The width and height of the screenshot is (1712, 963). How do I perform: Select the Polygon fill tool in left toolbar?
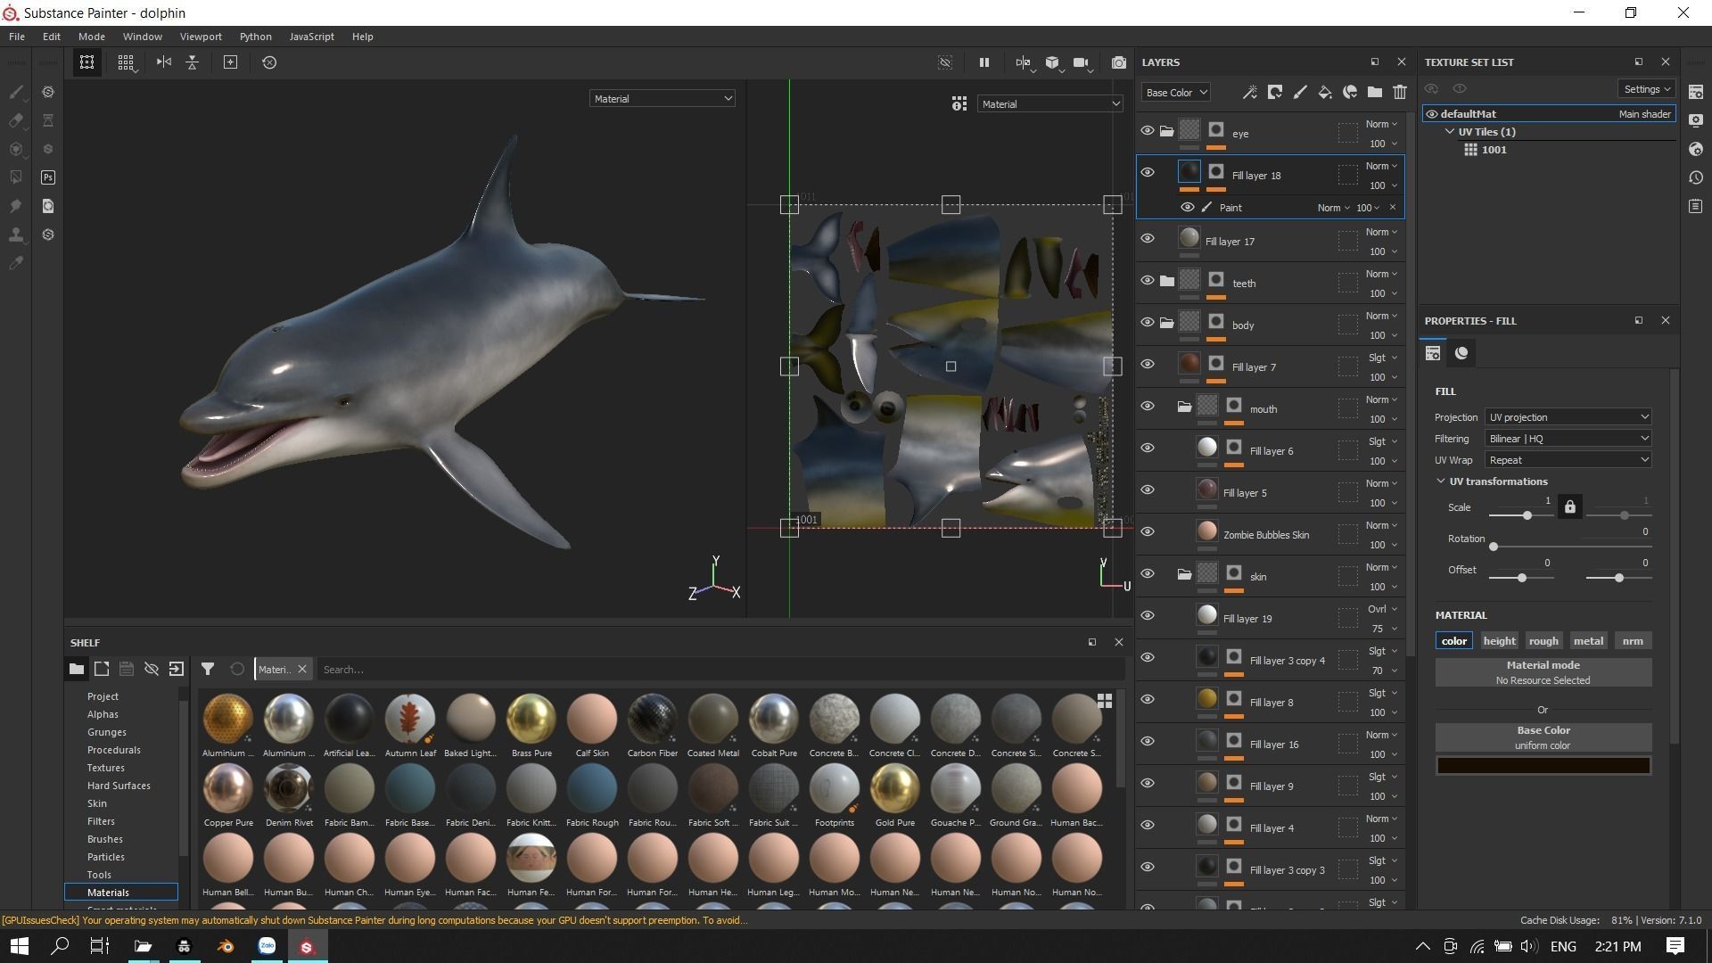[16, 177]
